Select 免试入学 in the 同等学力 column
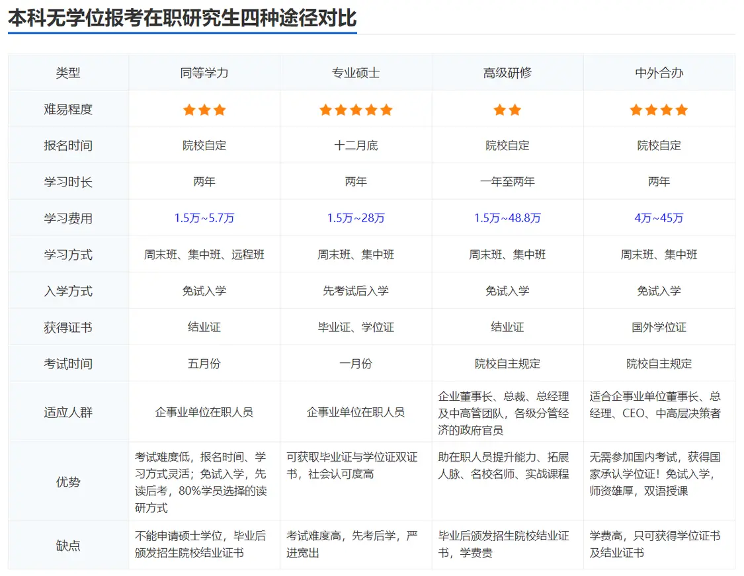Screen dimensions: 744x576 [x=204, y=291]
